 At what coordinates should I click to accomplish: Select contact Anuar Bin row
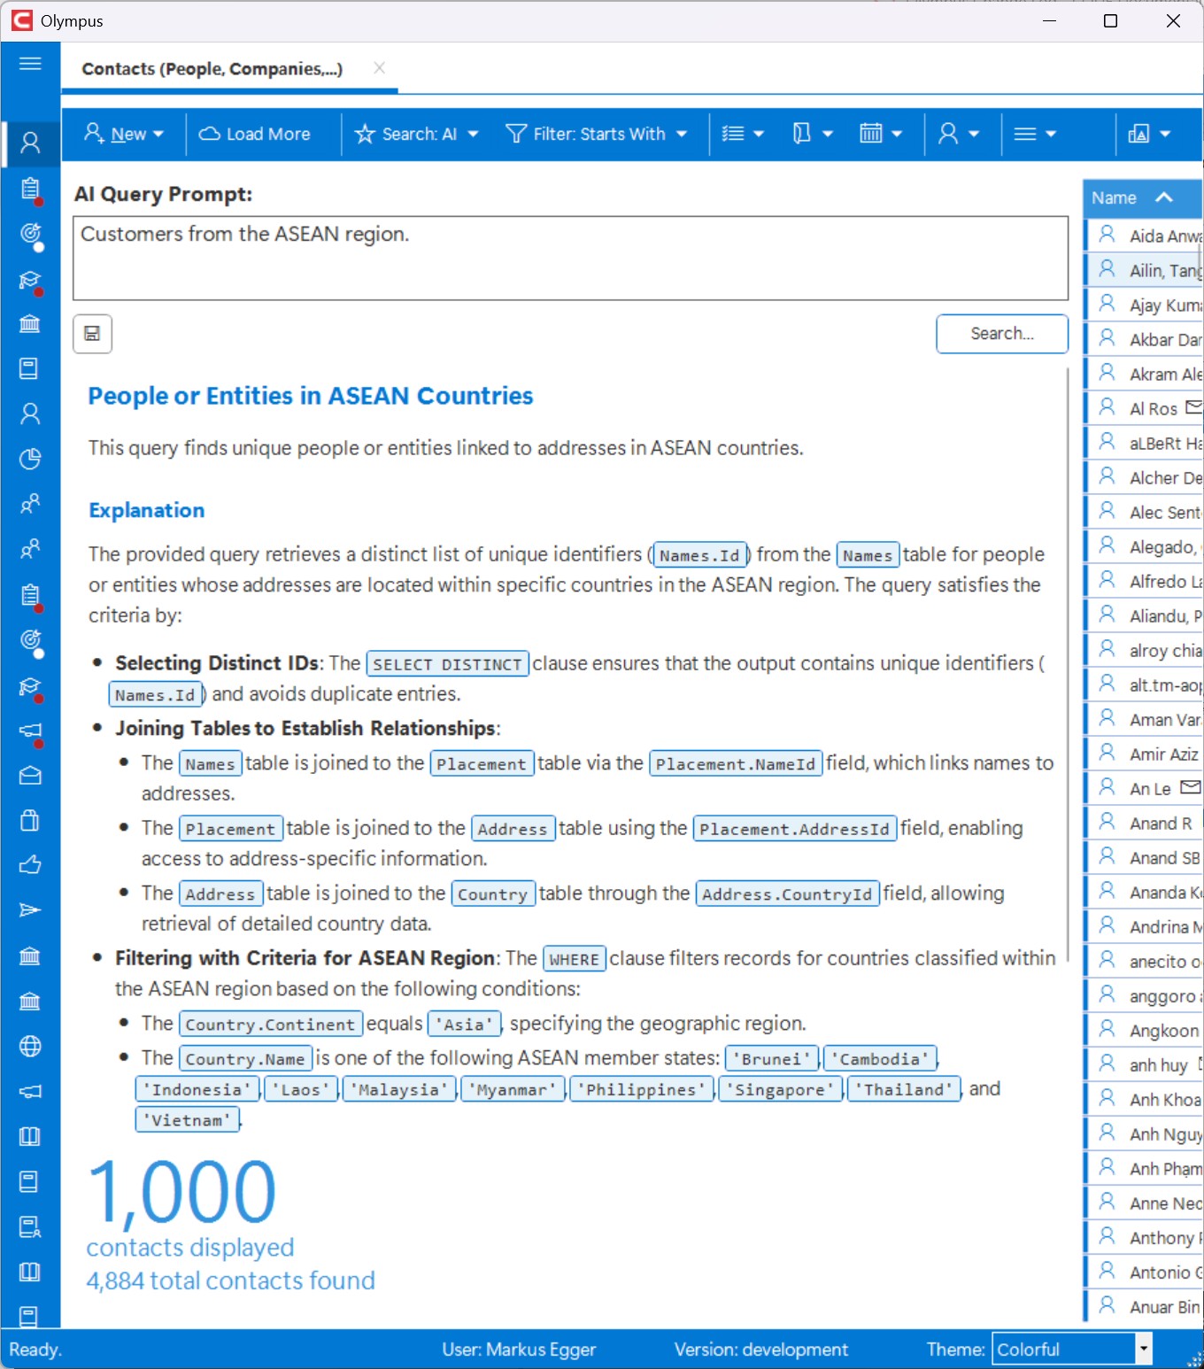[1144, 1306]
